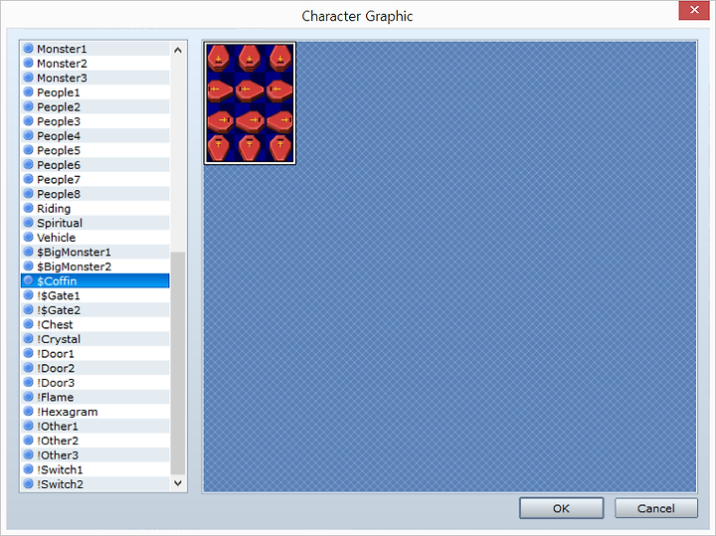Pick People1 from the list
716x536 pixels.
95,92
